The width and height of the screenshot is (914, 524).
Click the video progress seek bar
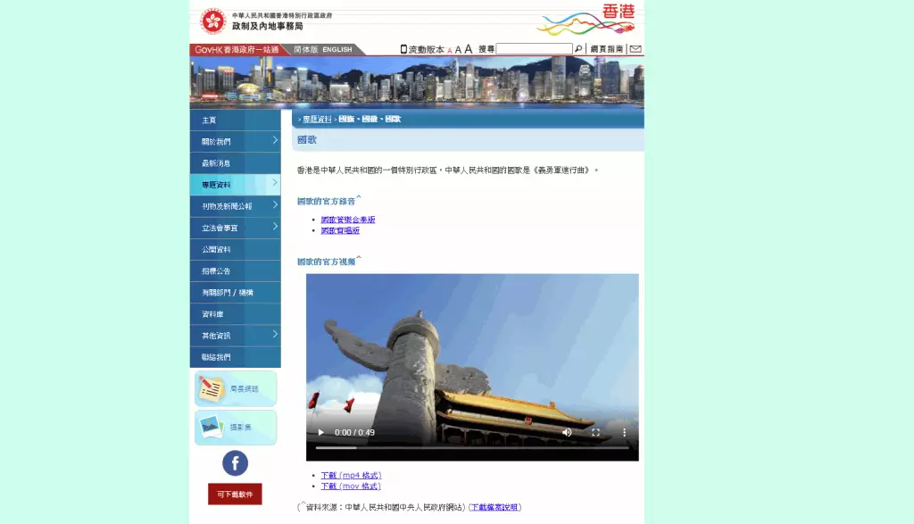click(472, 448)
